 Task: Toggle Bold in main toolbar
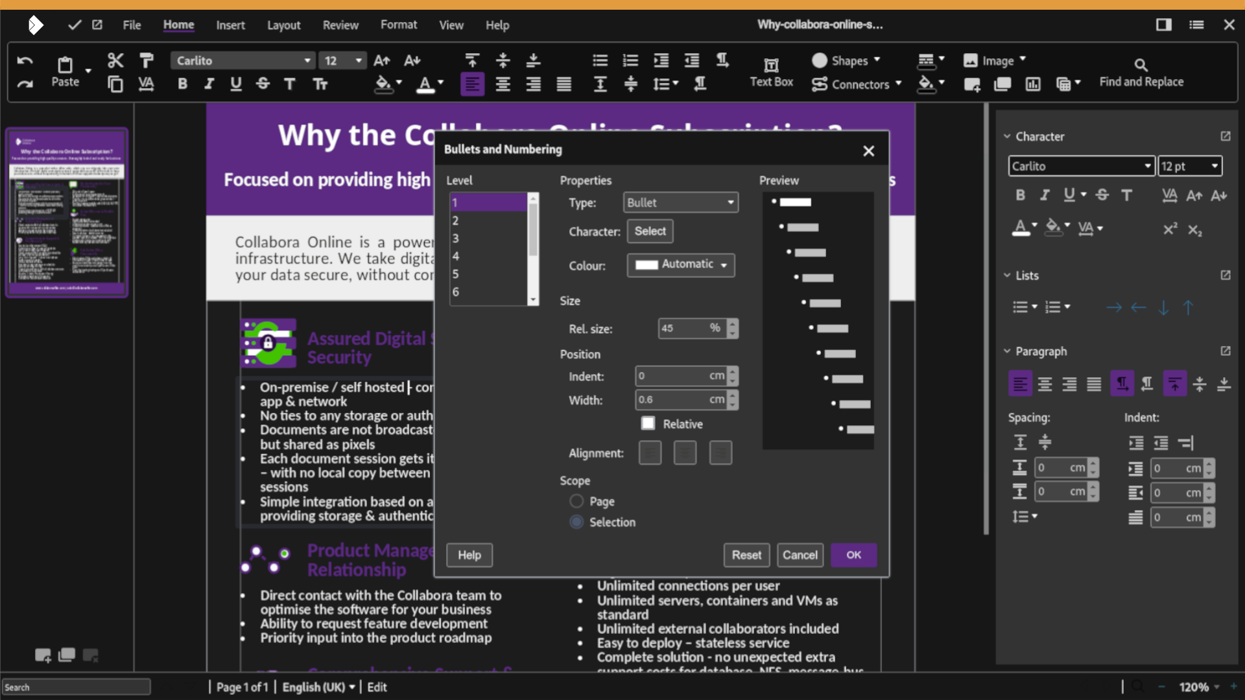[x=183, y=84]
